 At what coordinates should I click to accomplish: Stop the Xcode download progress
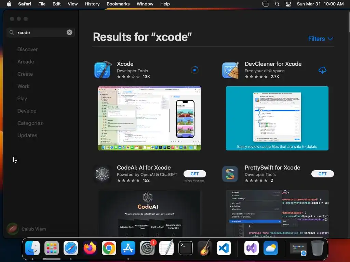[x=194, y=70]
